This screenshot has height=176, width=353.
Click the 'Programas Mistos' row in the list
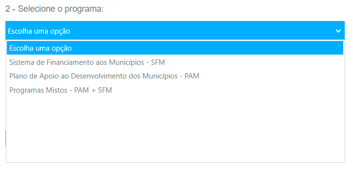point(175,90)
